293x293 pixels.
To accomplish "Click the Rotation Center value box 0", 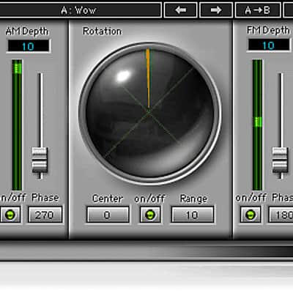I will pos(108,215).
